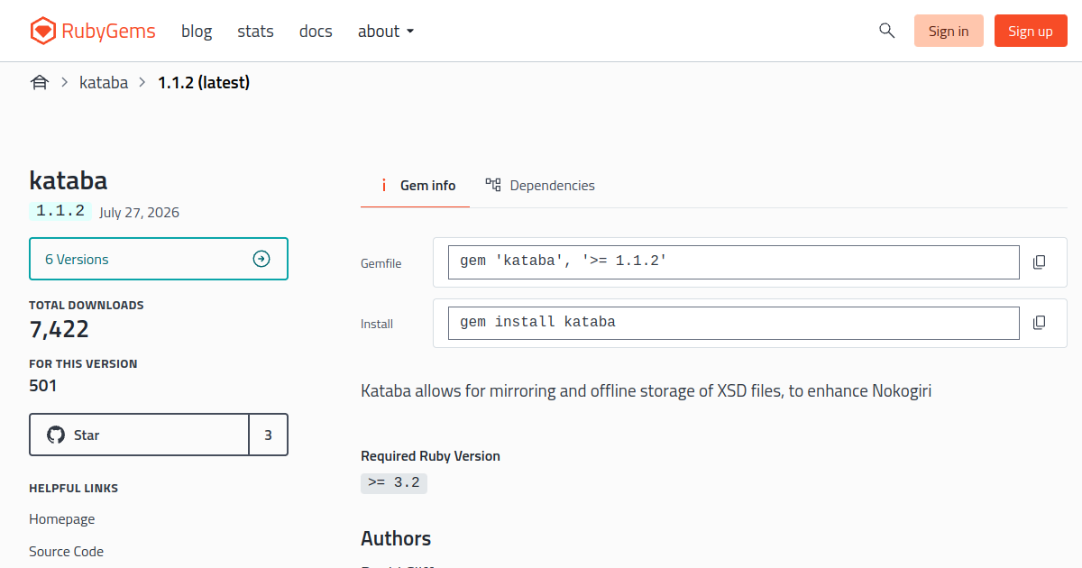Open the Source Code link
This screenshot has width=1082, height=568.
tap(66, 552)
